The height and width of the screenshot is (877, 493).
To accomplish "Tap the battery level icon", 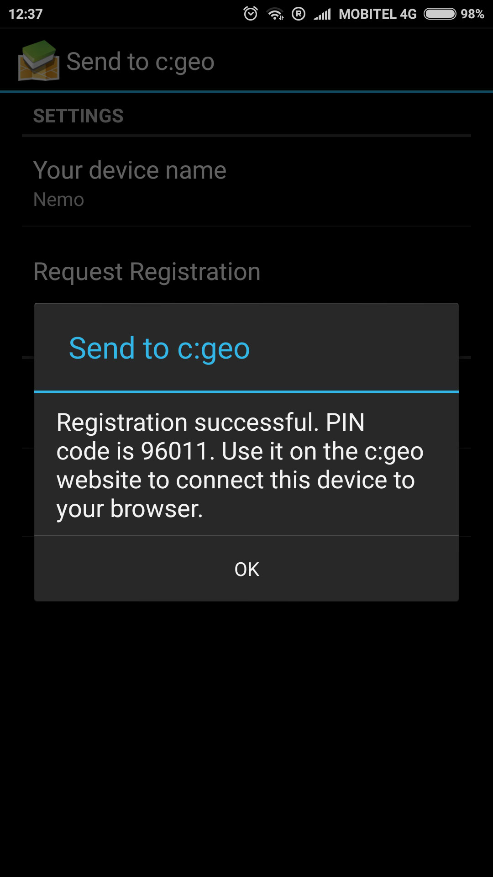I will click(x=440, y=14).
